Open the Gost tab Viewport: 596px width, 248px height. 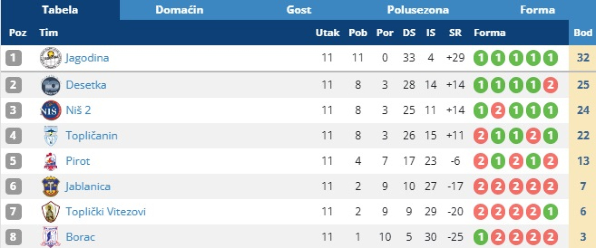click(298, 10)
